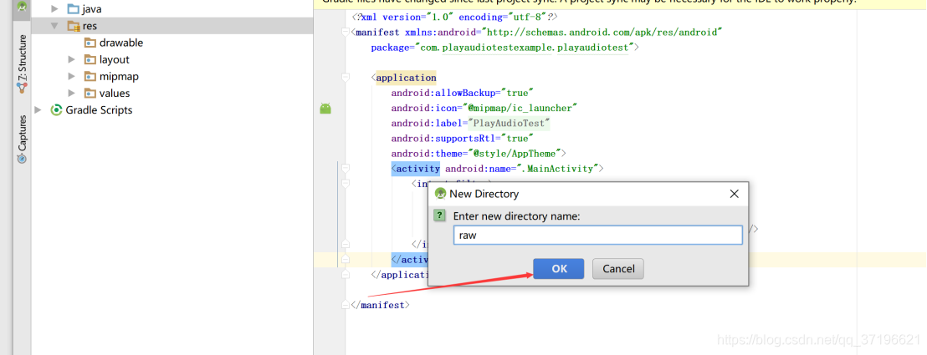Expand the layout folder arrow
Image resolution: width=927 pixels, height=355 pixels.
pyautogui.click(x=72, y=59)
